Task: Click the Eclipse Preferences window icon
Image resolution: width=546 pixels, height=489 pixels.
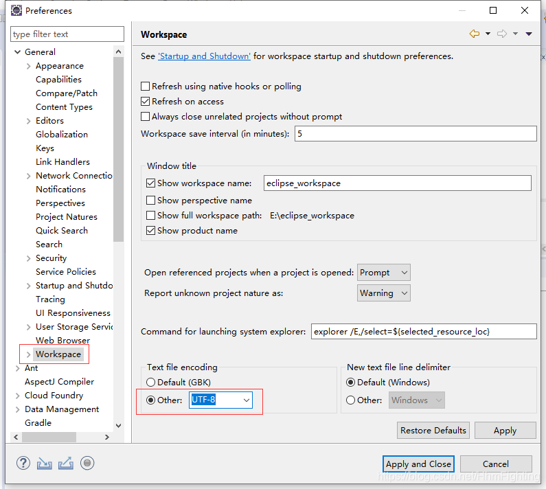Action: (16, 10)
